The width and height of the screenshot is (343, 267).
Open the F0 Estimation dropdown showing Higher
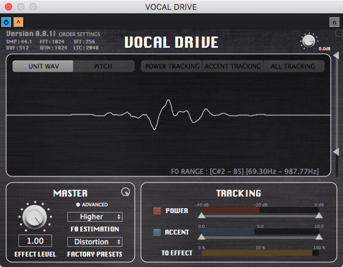pyautogui.click(x=95, y=217)
